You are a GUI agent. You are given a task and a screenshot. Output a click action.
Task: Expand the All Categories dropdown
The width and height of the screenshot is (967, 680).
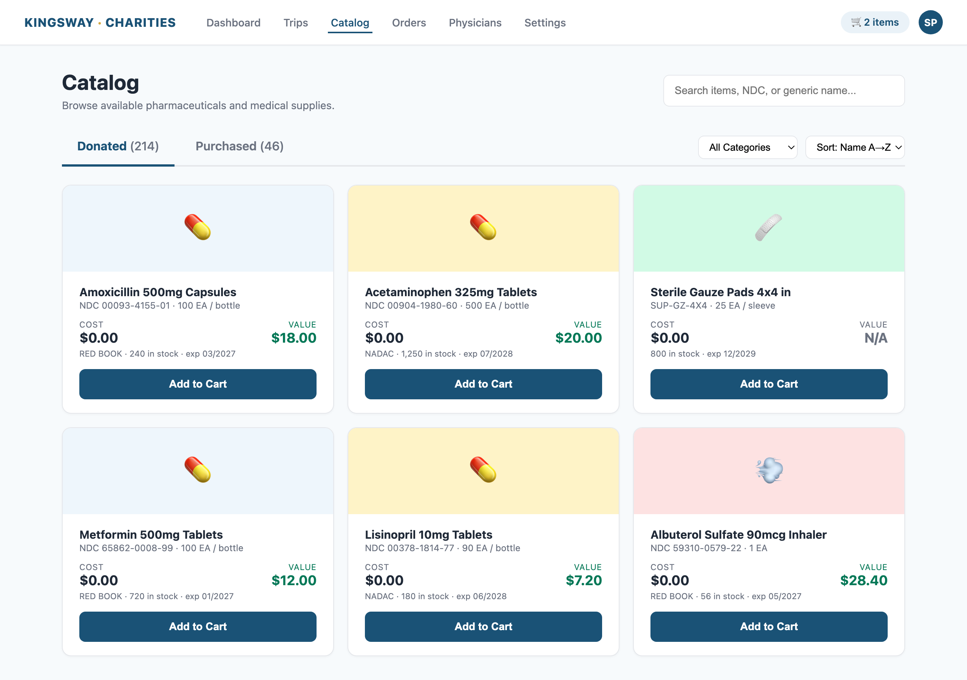pyautogui.click(x=748, y=147)
